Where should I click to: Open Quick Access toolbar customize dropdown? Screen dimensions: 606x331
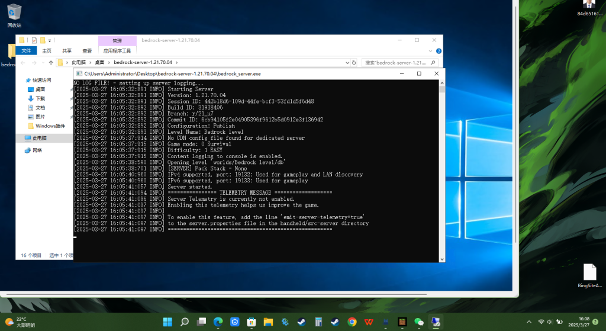coord(50,40)
